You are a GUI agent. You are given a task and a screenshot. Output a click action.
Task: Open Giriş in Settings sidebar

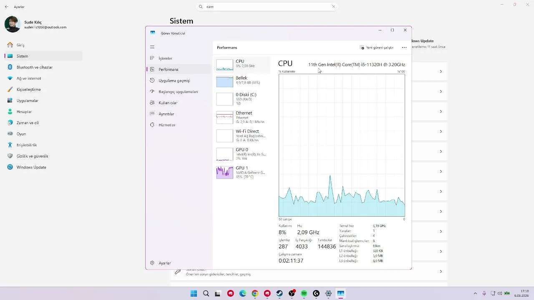tap(43, 45)
